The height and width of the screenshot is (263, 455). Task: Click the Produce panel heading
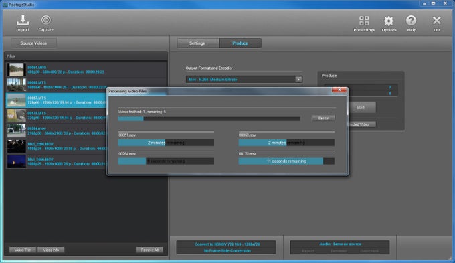pyautogui.click(x=329, y=76)
